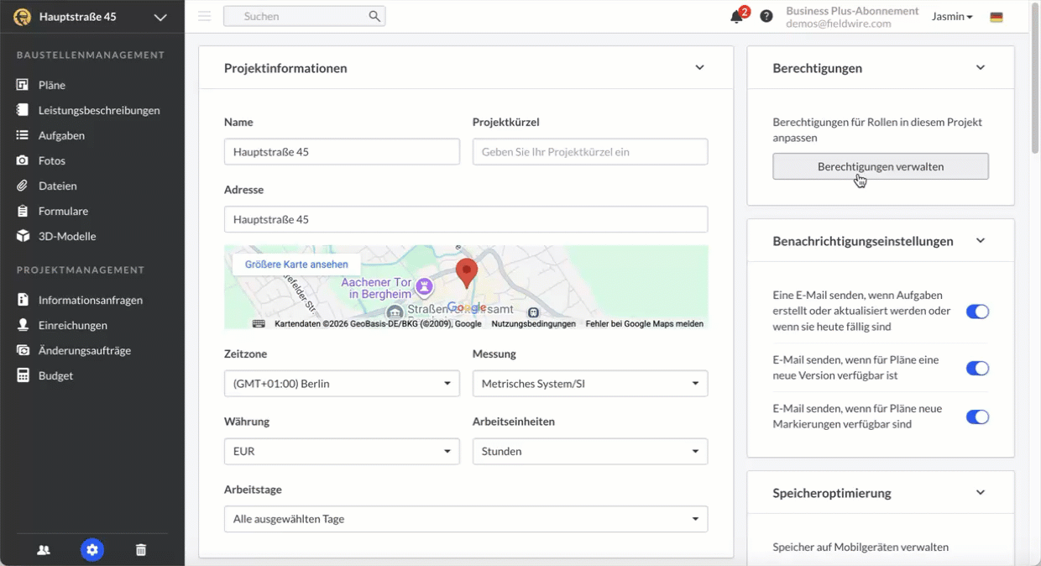
Task: Click the notification bell icon
Action: (736, 17)
